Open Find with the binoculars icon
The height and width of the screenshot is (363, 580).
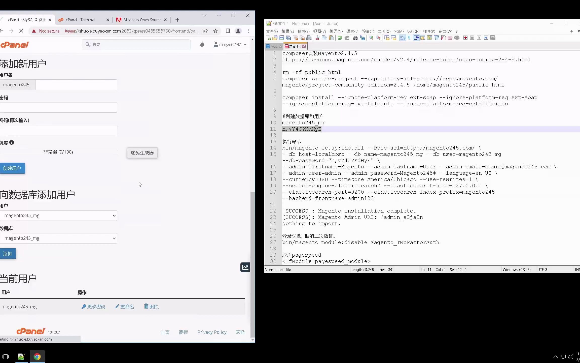coord(355,38)
